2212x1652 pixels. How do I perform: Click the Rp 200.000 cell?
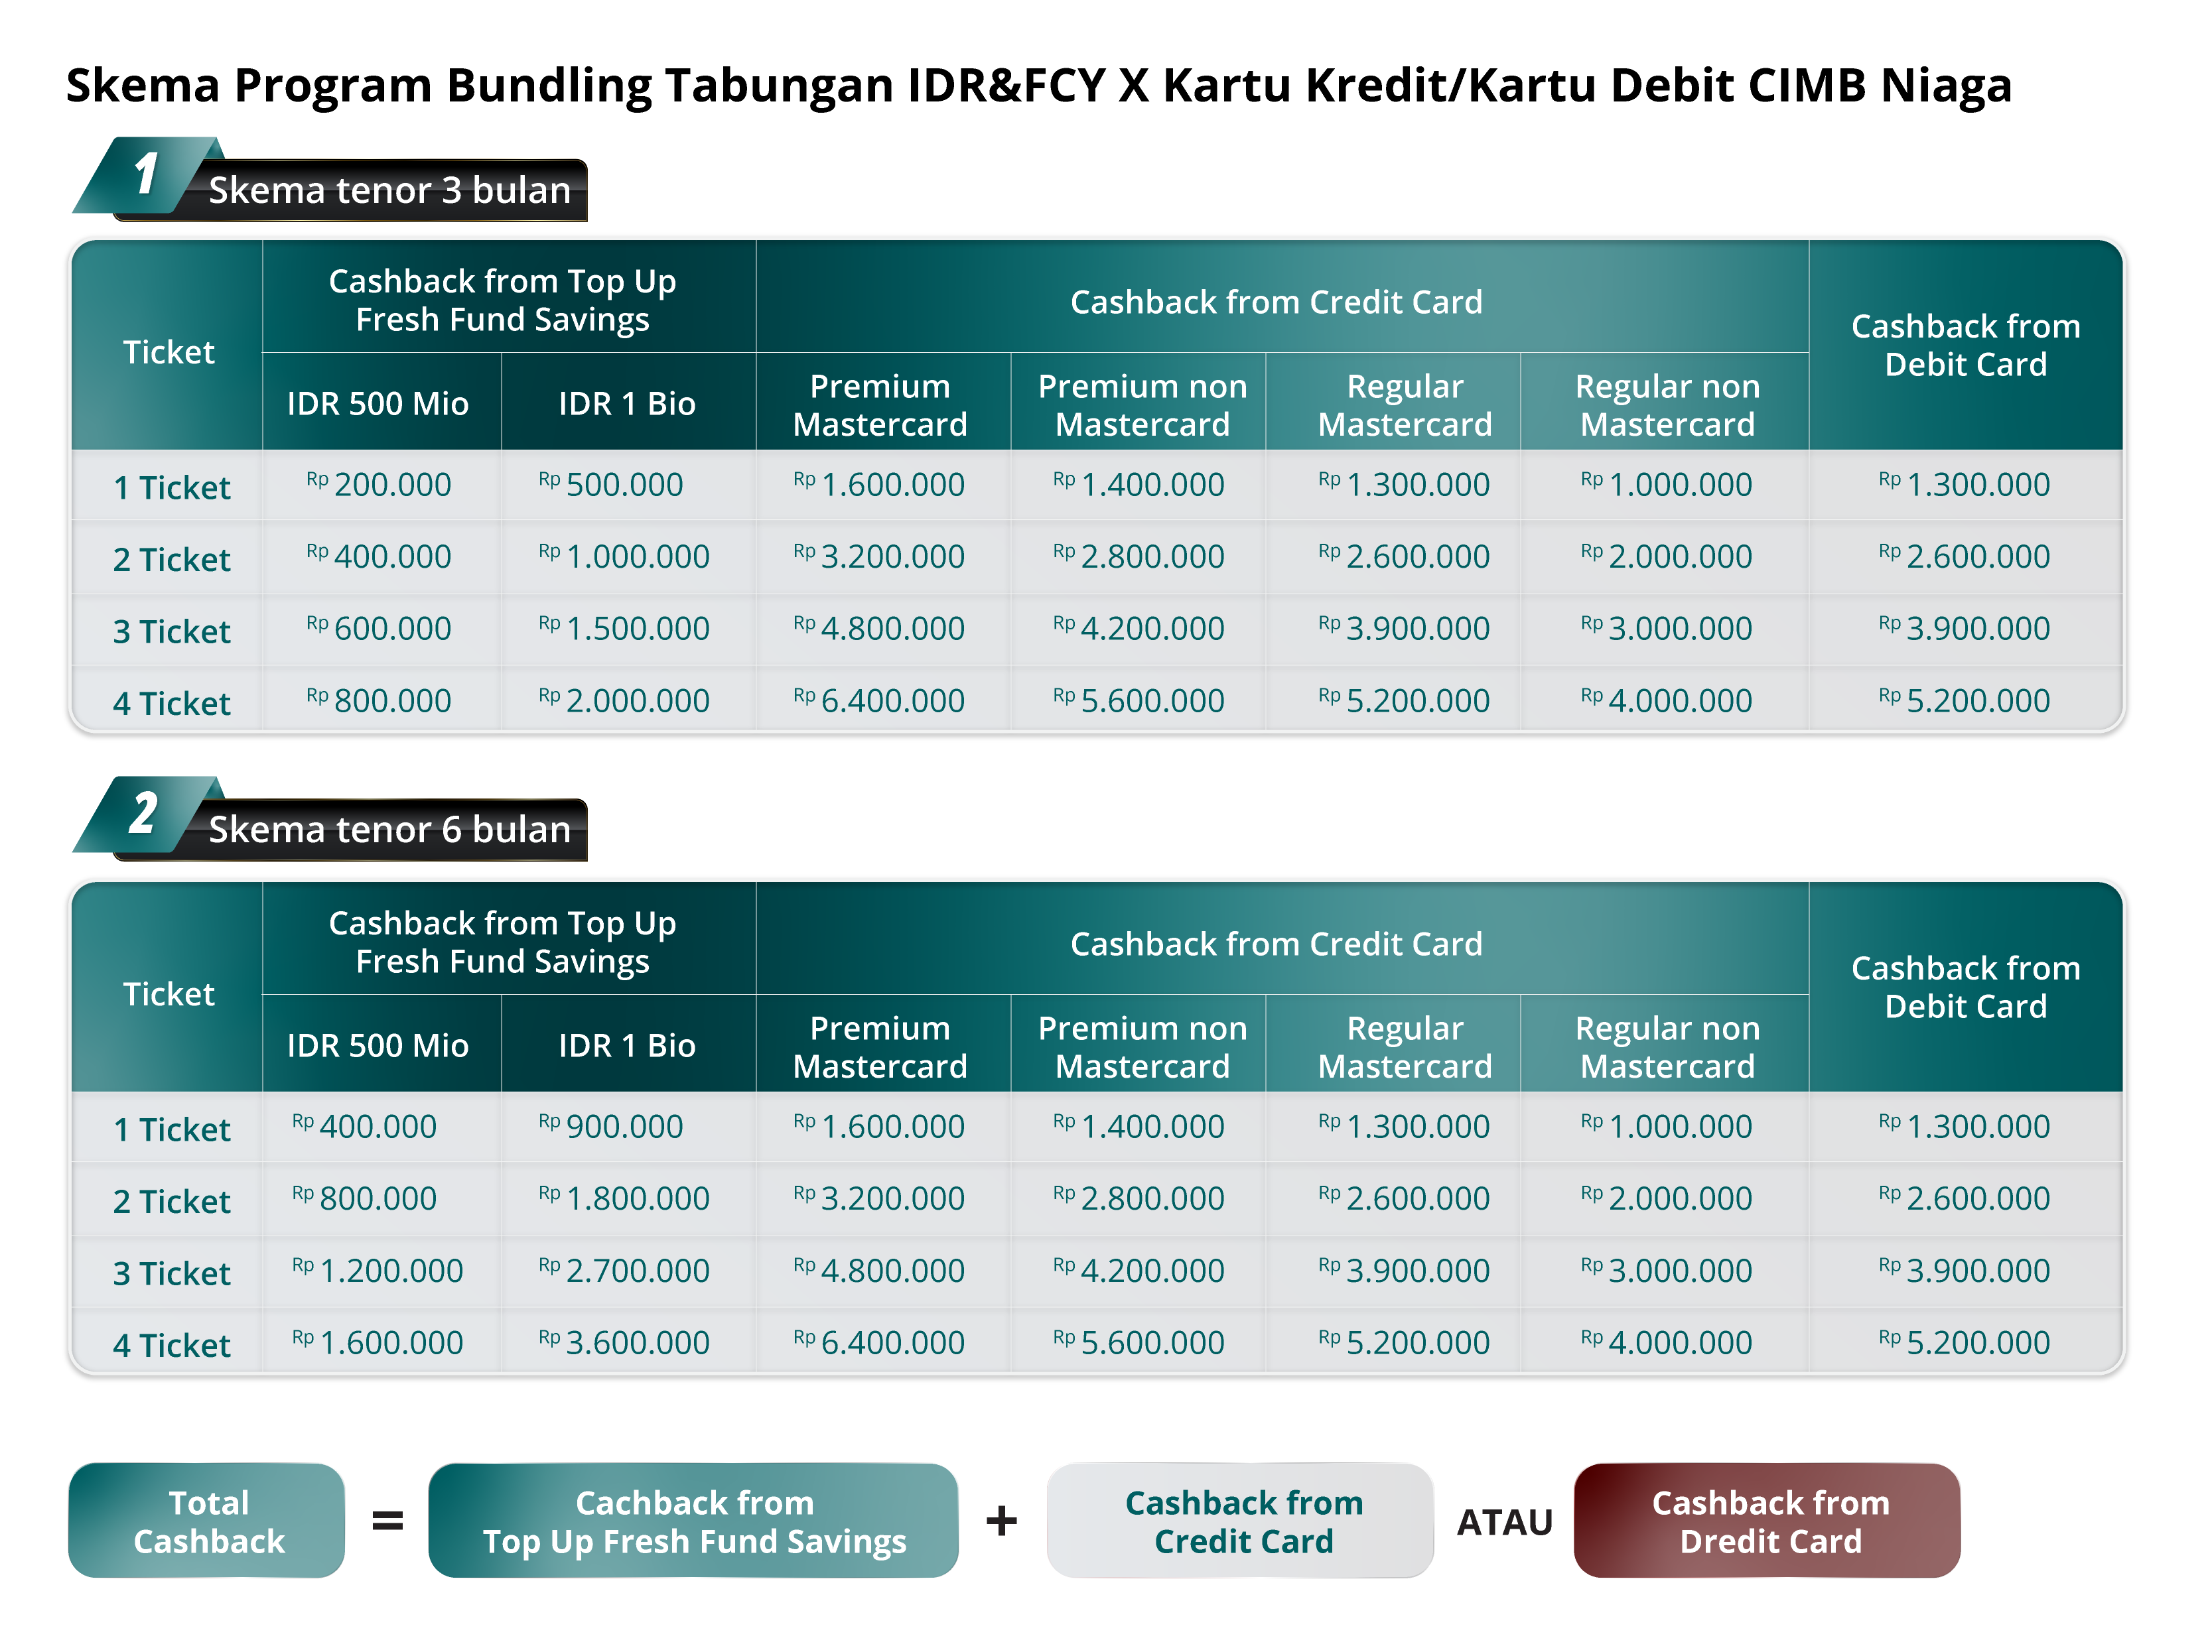click(x=379, y=485)
